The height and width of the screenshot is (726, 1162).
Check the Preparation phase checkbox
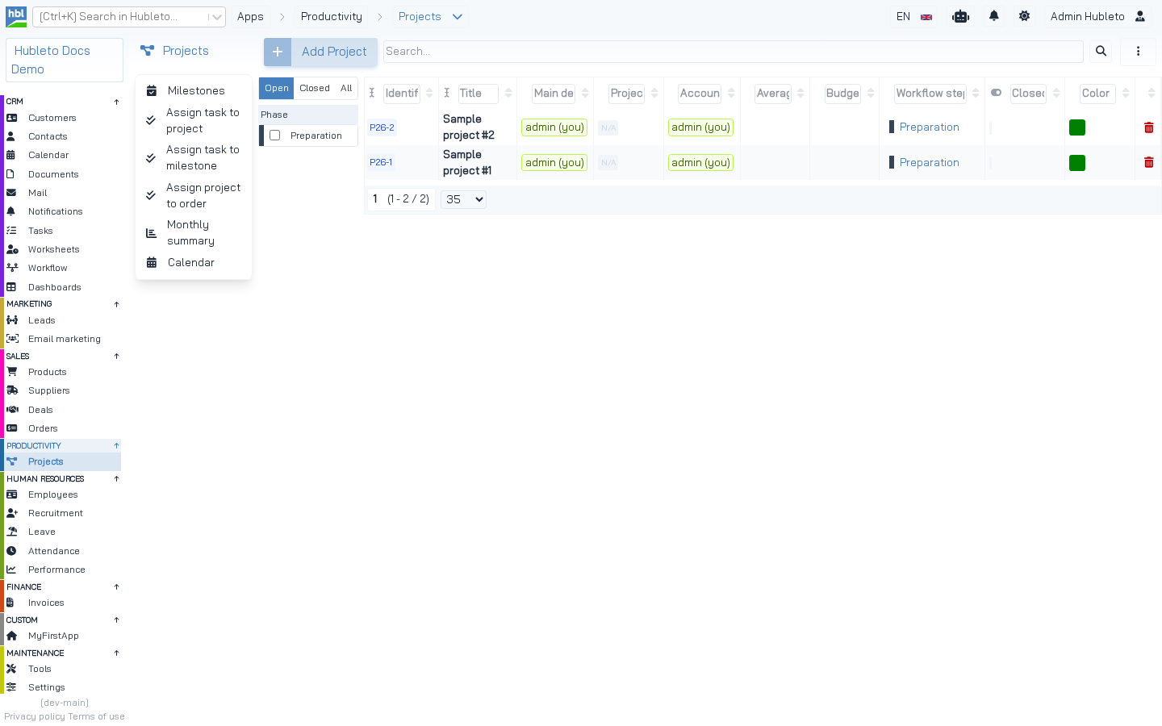click(275, 136)
